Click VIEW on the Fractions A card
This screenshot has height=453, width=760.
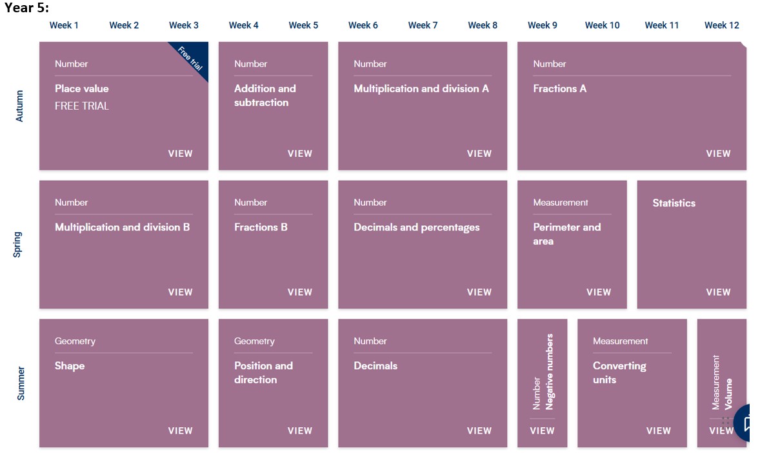click(x=717, y=154)
